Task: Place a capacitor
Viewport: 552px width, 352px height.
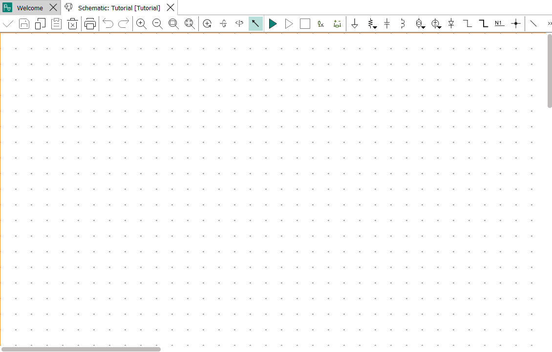Action: [x=387, y=24]
